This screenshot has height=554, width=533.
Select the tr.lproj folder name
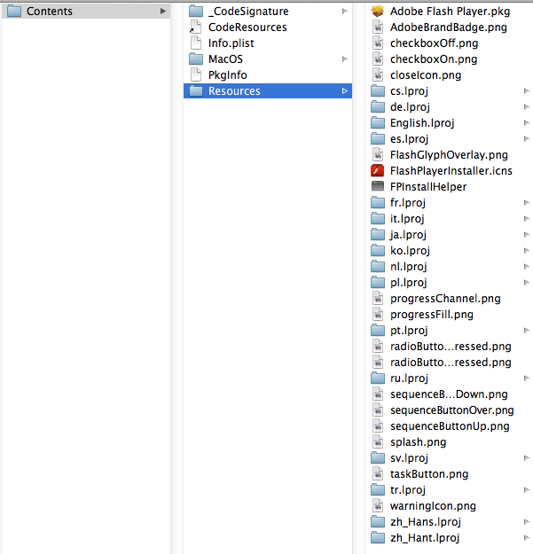pos(408,490)
